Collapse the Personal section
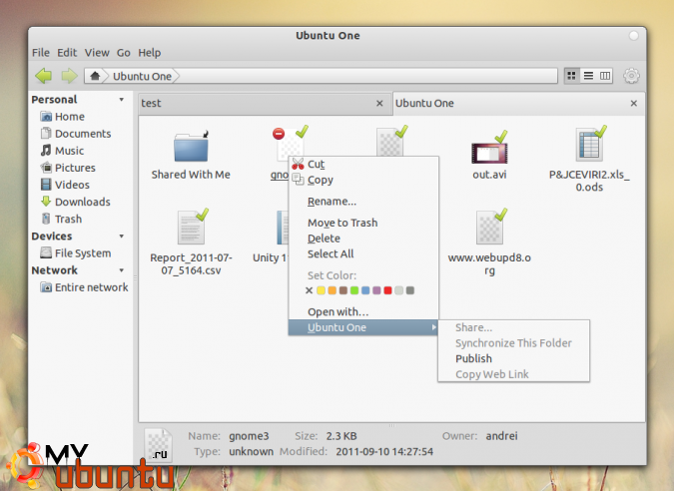 click(122, 100)
